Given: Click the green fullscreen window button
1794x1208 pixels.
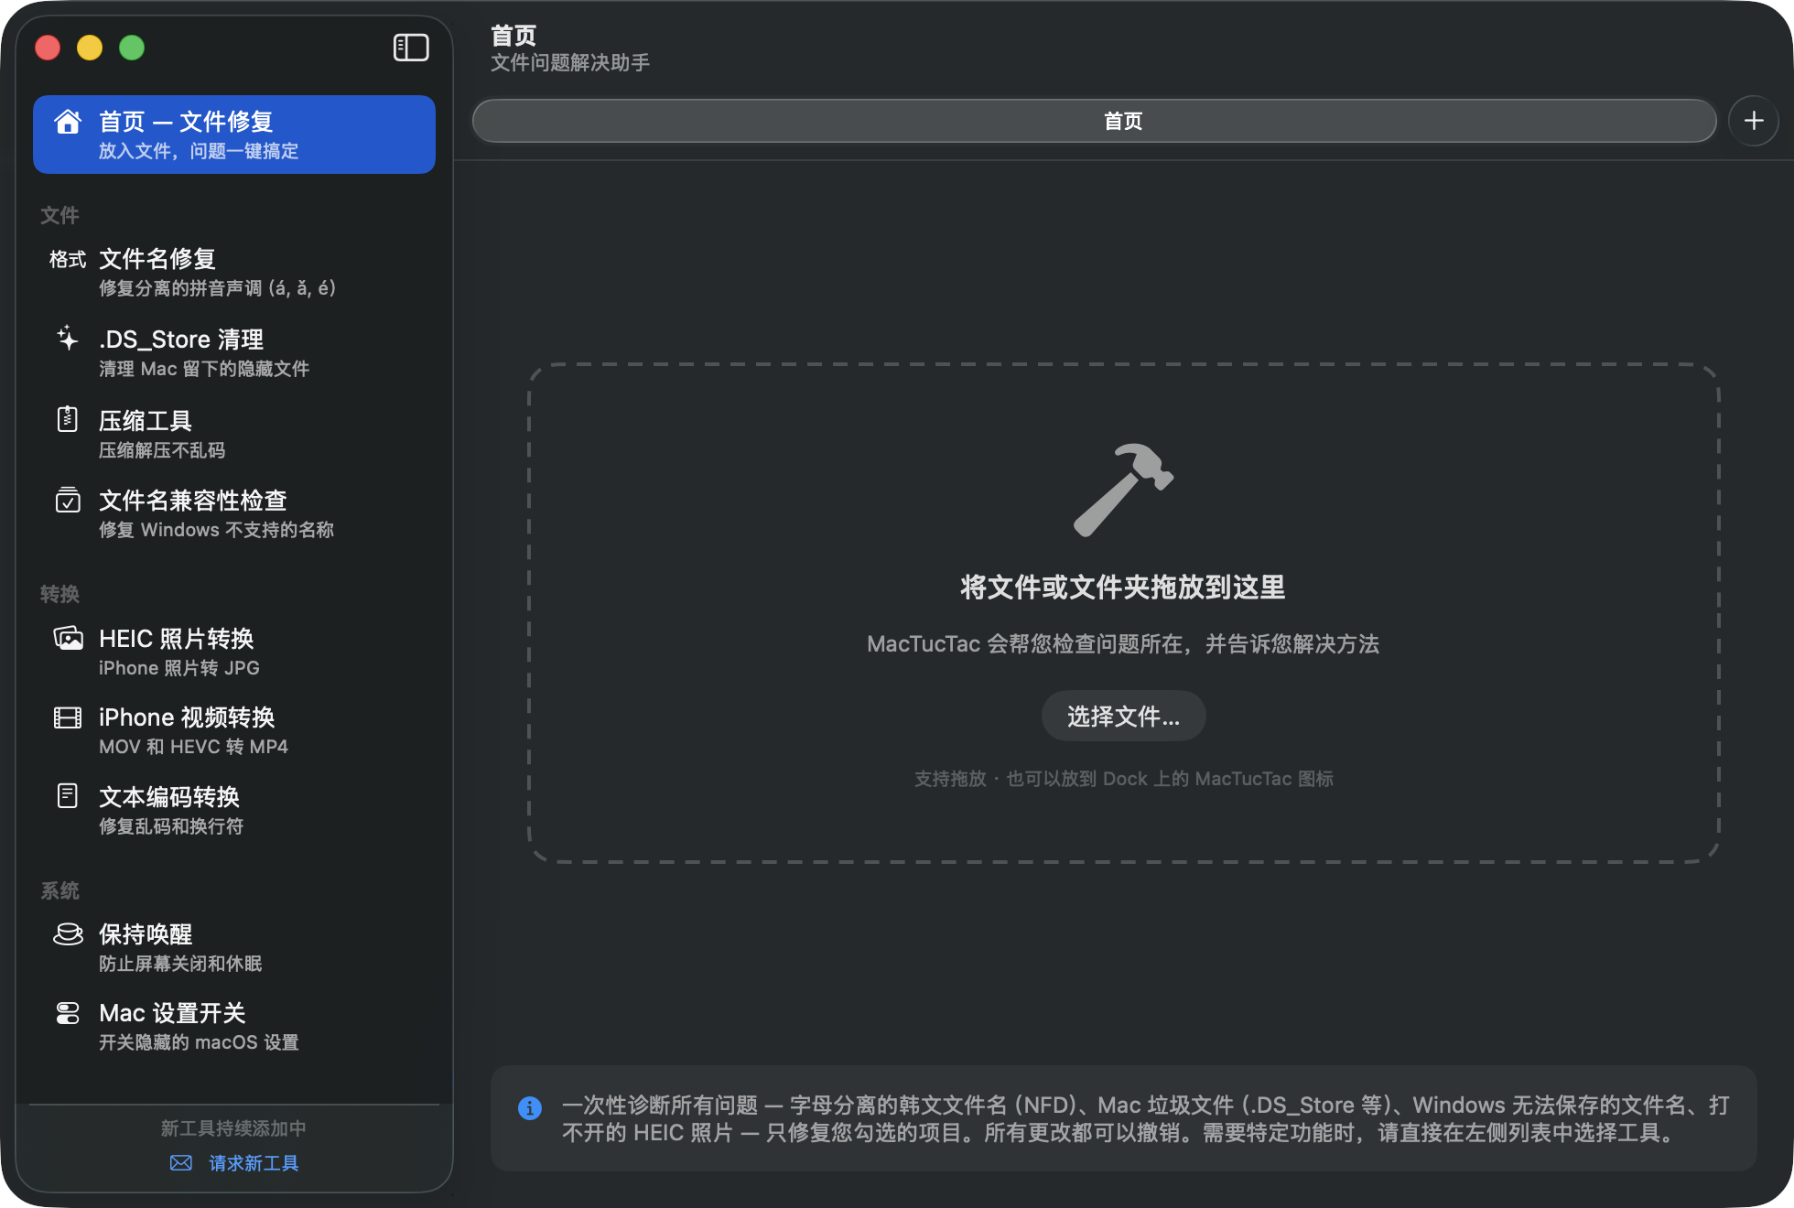Looking at the screenshot, I should pyautogui.click(x=132, y=48).
